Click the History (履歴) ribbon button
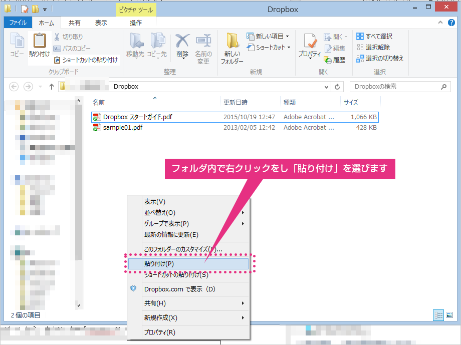 pos(335,60)
